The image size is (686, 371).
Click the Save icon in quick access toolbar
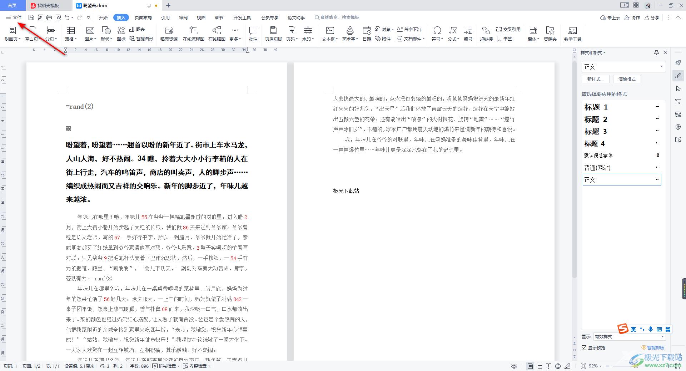[31, 17]
